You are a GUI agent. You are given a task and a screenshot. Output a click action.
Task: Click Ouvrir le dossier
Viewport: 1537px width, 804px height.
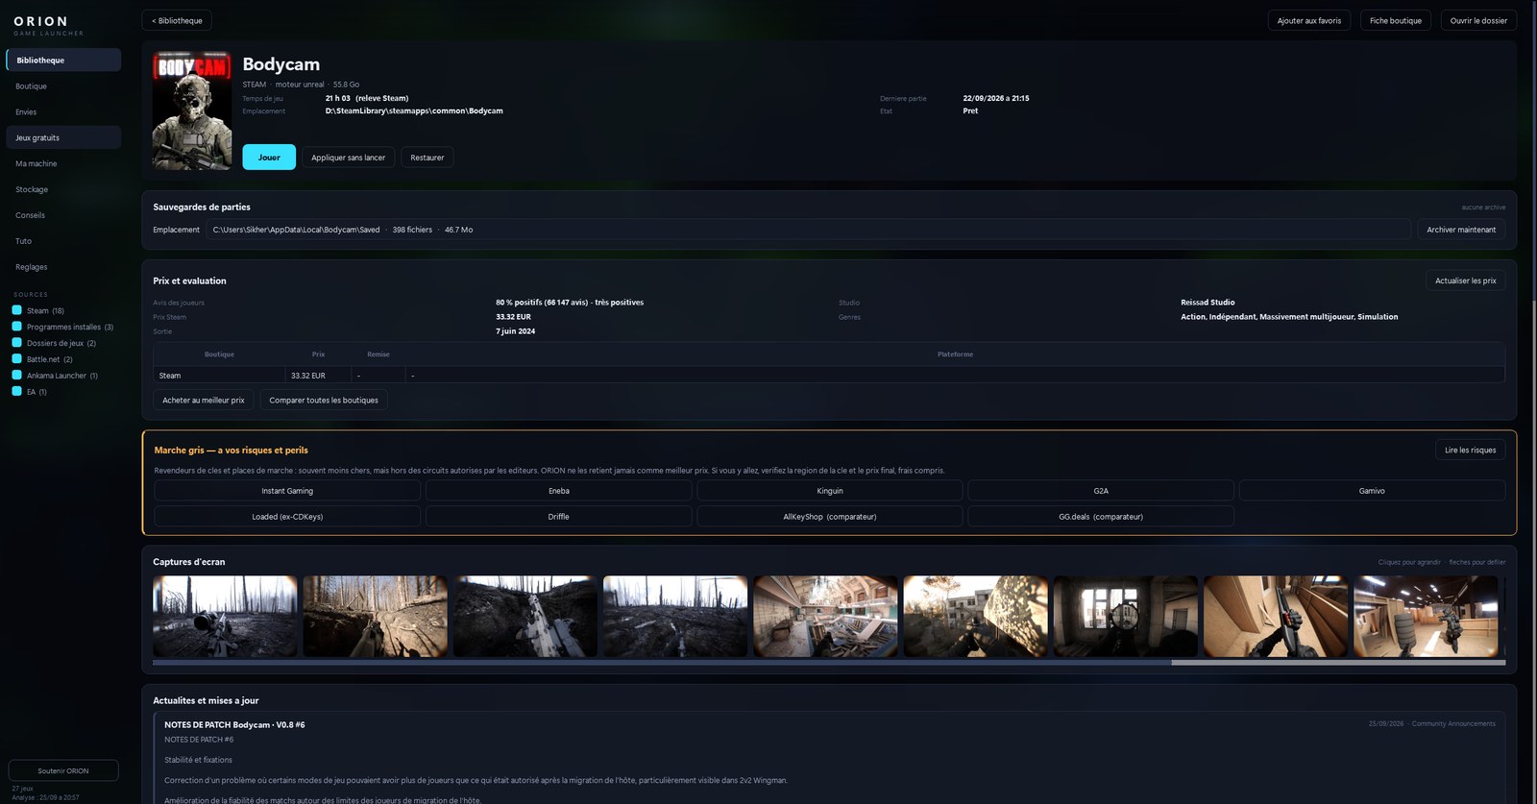[1478, 20]
